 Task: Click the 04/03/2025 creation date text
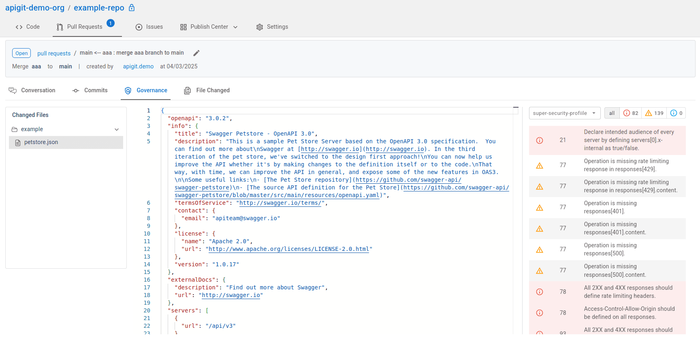[x=182, y=66]
